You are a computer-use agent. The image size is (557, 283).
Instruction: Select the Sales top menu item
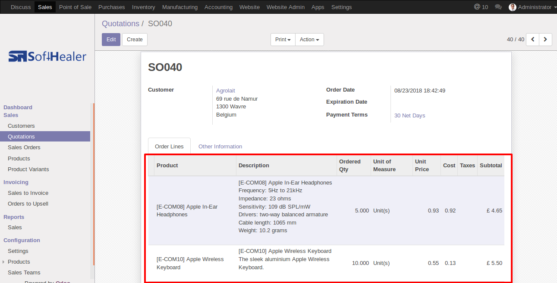point(45,7)
